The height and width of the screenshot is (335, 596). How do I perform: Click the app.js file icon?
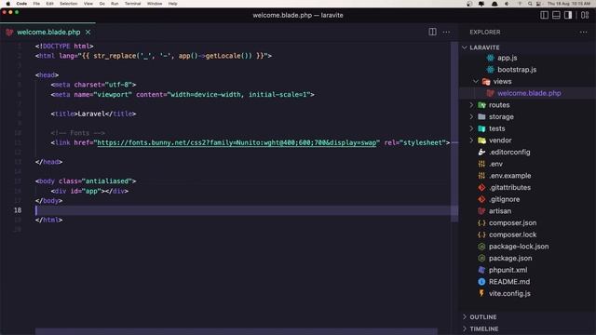point(491,58)
